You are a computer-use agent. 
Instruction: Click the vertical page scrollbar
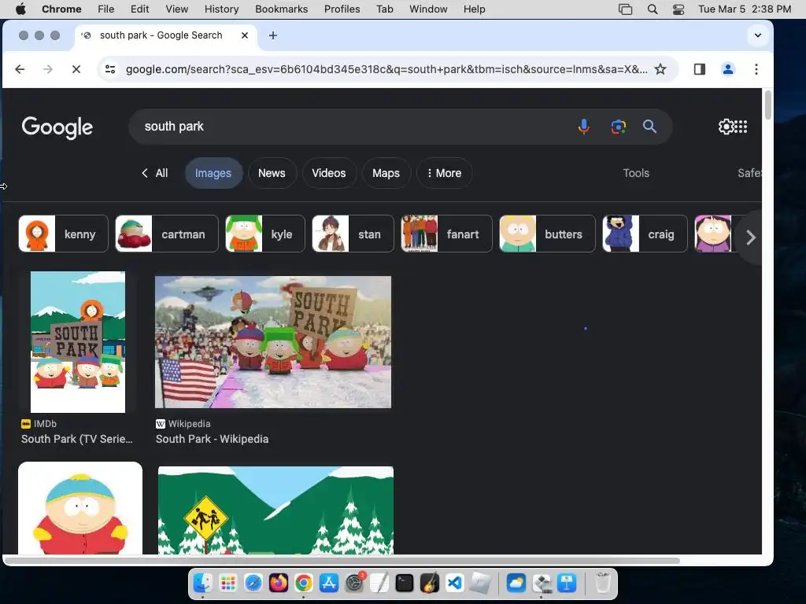768,105
